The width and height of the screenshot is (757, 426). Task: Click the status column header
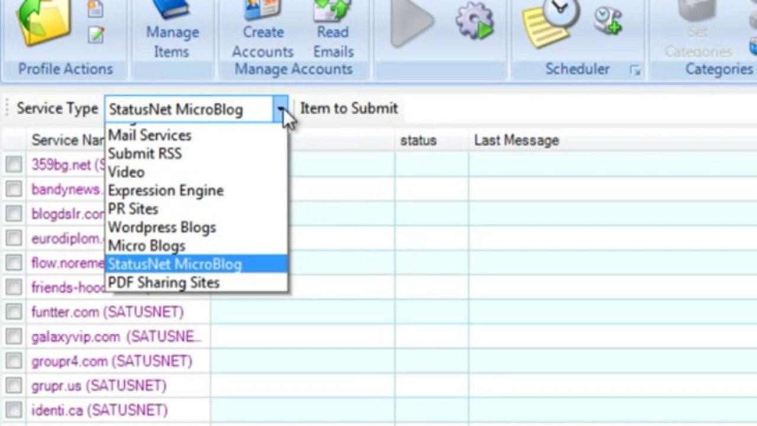[x=418, y=141]
